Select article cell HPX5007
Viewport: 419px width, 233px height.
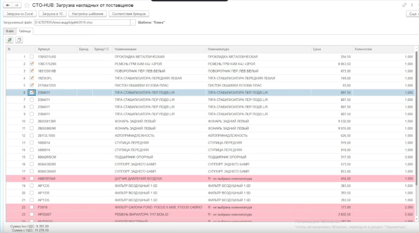56,214
